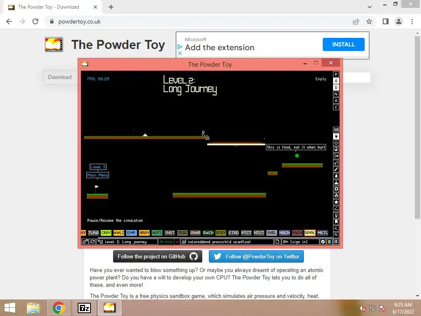Choose the WIFI element
The image size is (421, 316).
coord(157,233)
